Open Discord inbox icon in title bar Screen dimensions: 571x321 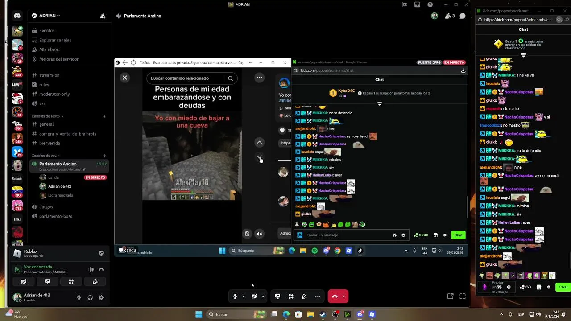click(x=417, y=4)
